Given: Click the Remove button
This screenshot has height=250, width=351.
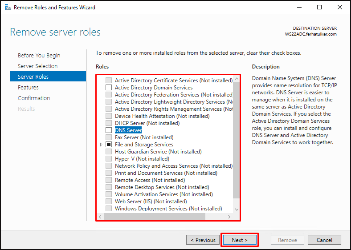Looking at the screenshot, I should pos(287,240).
